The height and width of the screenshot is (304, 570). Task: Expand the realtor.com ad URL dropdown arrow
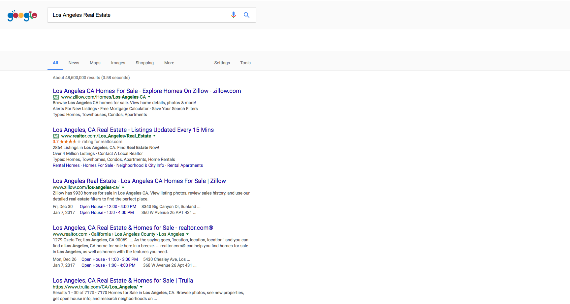click(154, 136)
